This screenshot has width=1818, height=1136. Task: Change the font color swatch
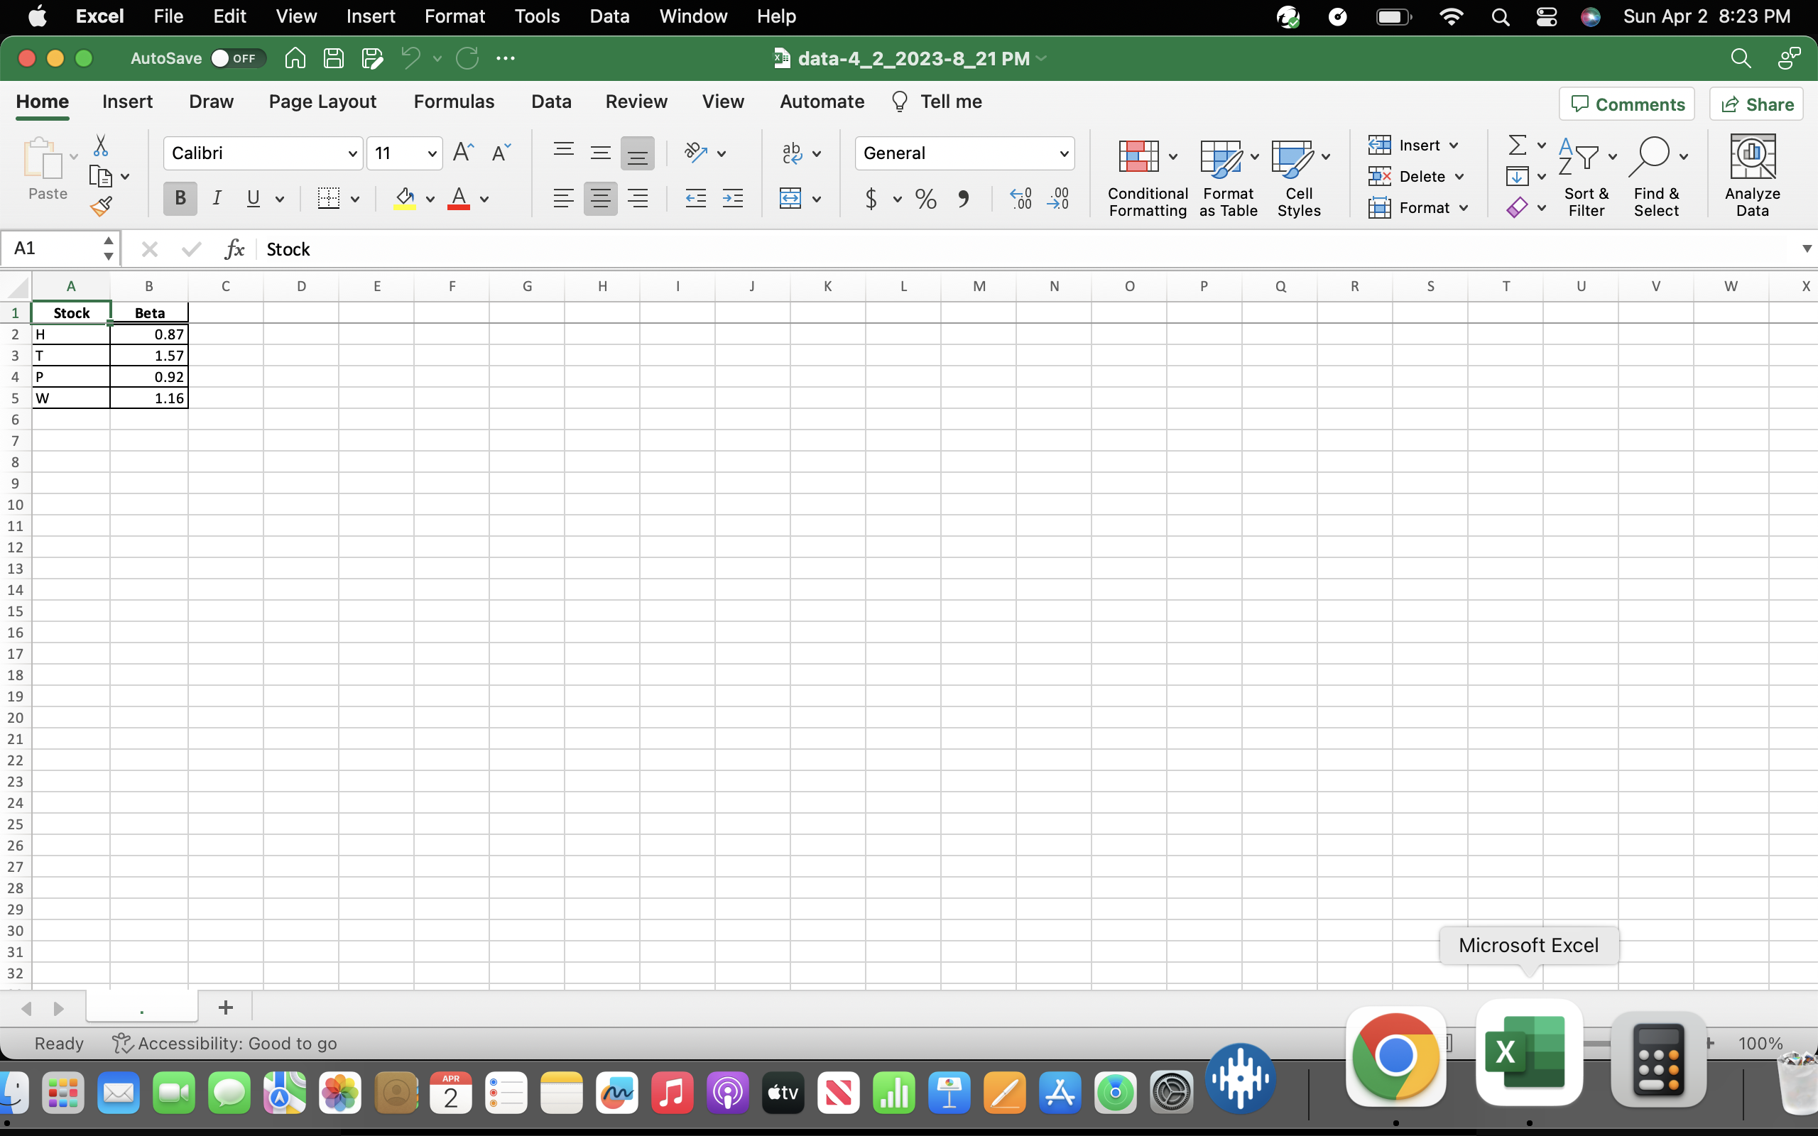coord(459,198)
